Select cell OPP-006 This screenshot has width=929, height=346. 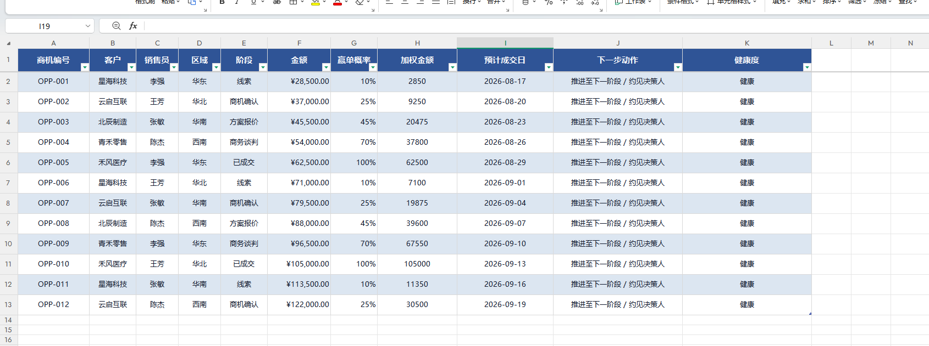tap(53, 183)
